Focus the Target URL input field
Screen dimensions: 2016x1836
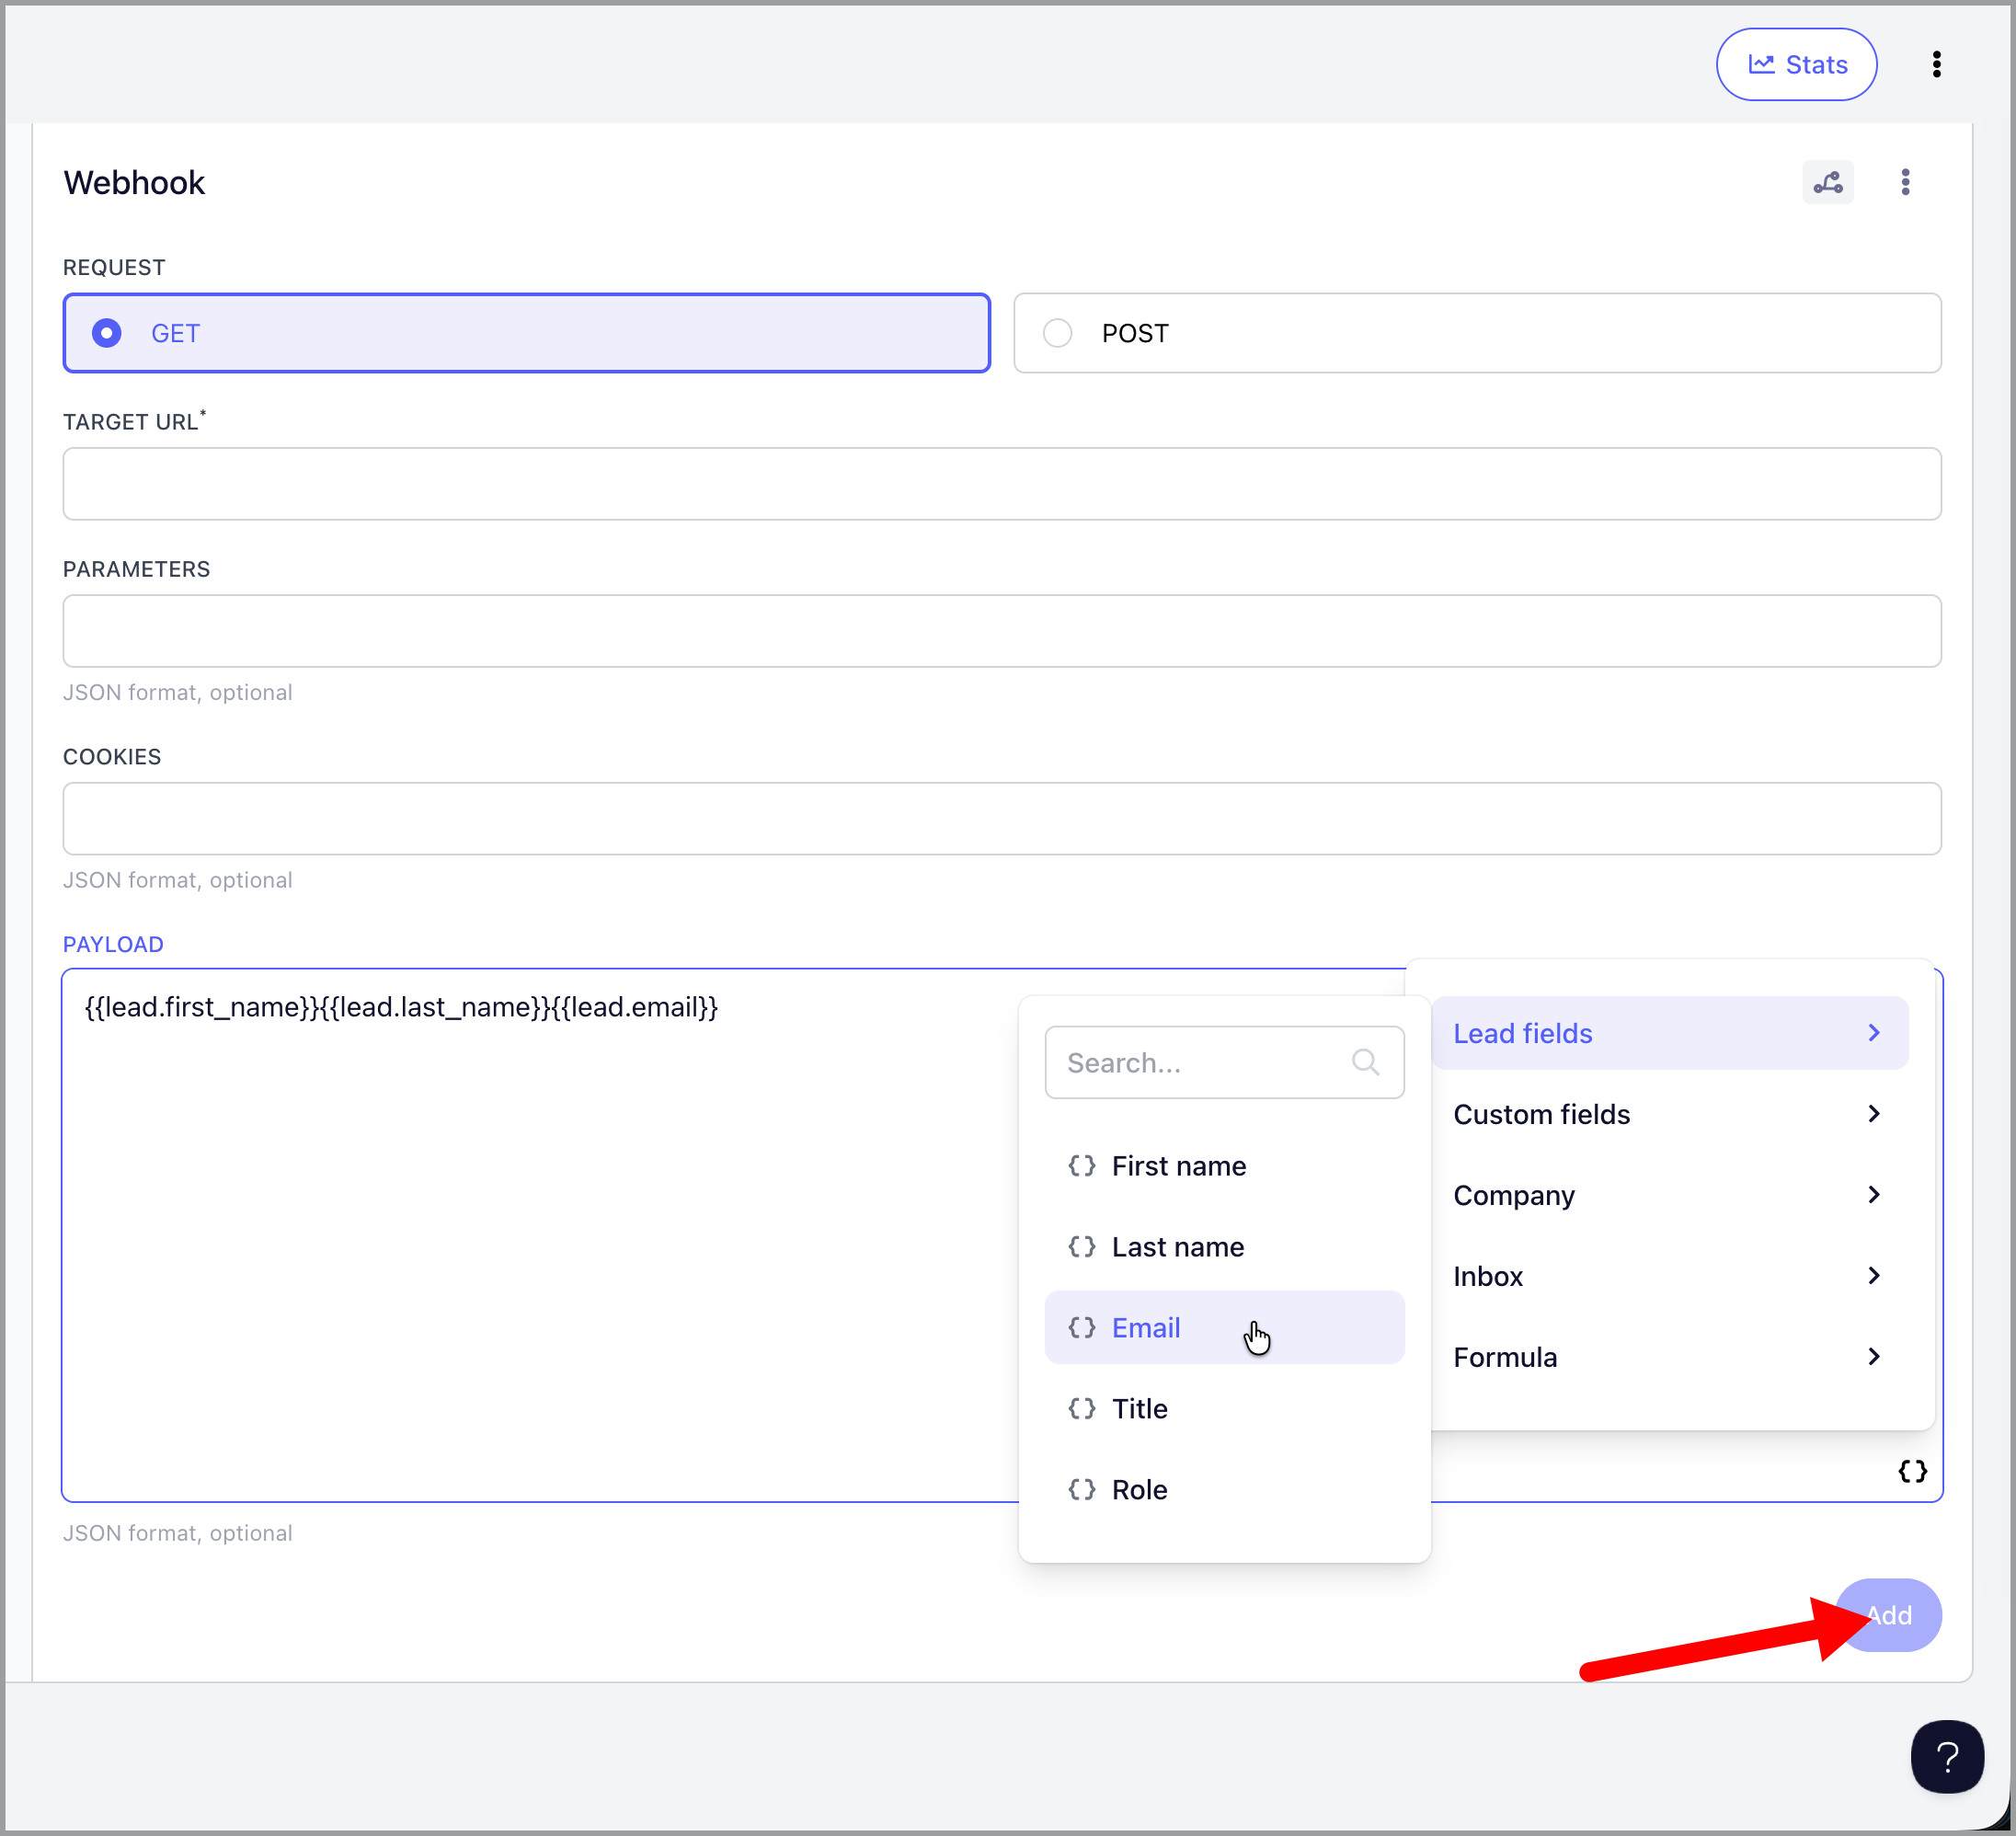(1002, 484)
